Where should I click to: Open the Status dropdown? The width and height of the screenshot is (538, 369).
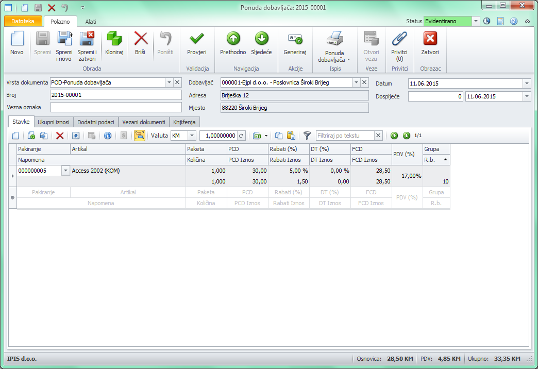[x=476, y=21]
